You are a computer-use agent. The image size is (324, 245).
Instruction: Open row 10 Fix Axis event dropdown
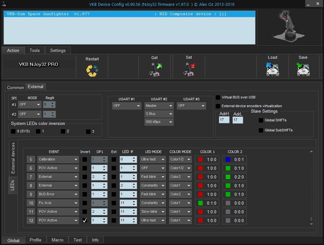[58, 203]
